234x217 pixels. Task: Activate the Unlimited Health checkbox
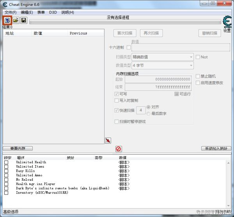coord(6,162)
